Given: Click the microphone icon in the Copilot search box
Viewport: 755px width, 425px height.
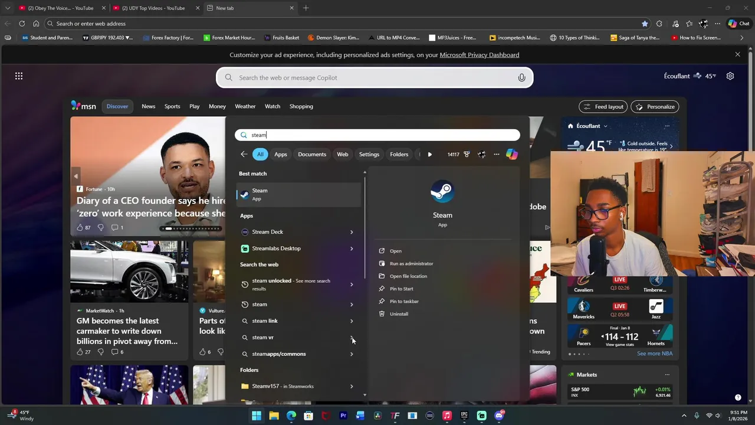Looking at the screenshot, I should (521, 78).
